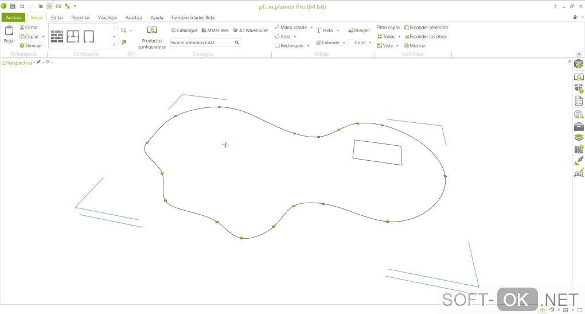Click Mano alzada freehand tool
This screenshot has height=314, width=585.
(x=291, y=27)
